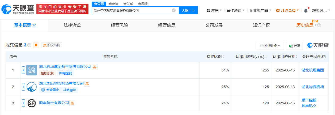Image resolution: width=335 pixels, height=115 pixels.
Task: Click the notification bell icon in header
Action: pos(306,10)
